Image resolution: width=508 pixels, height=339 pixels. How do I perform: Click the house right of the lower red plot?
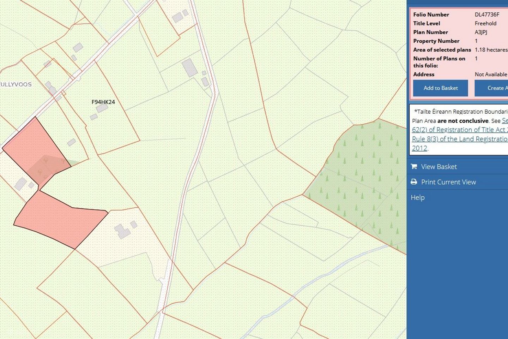(x=122, y=231)
